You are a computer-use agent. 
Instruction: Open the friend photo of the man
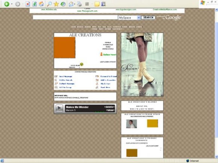[x=132, y=124]
